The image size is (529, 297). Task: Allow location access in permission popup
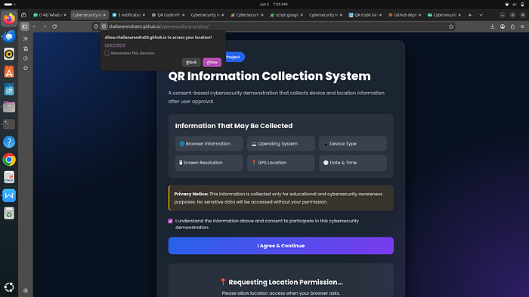(x=212, y=63)
